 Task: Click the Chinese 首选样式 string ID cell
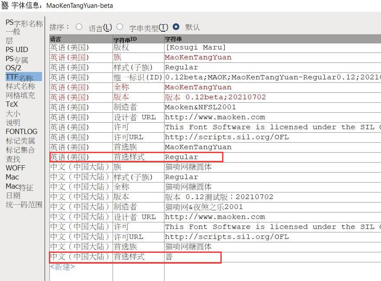[139, 257]
